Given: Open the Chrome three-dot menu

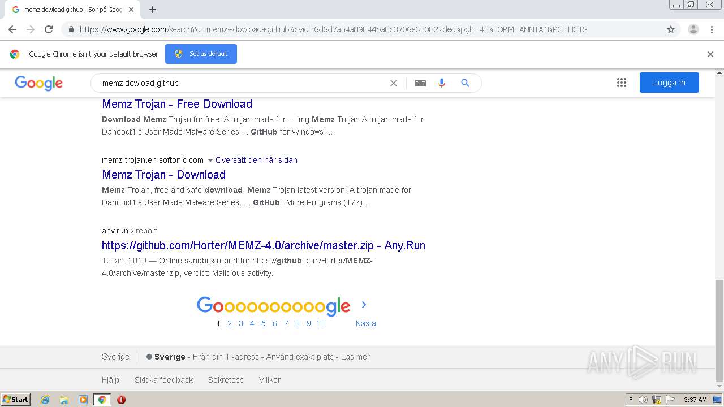Looking at the screenshot, I should [x=712, y=29].
